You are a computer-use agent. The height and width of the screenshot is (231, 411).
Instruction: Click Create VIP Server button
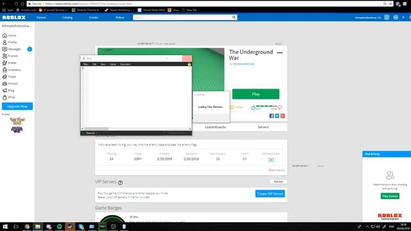click(270, 194)
